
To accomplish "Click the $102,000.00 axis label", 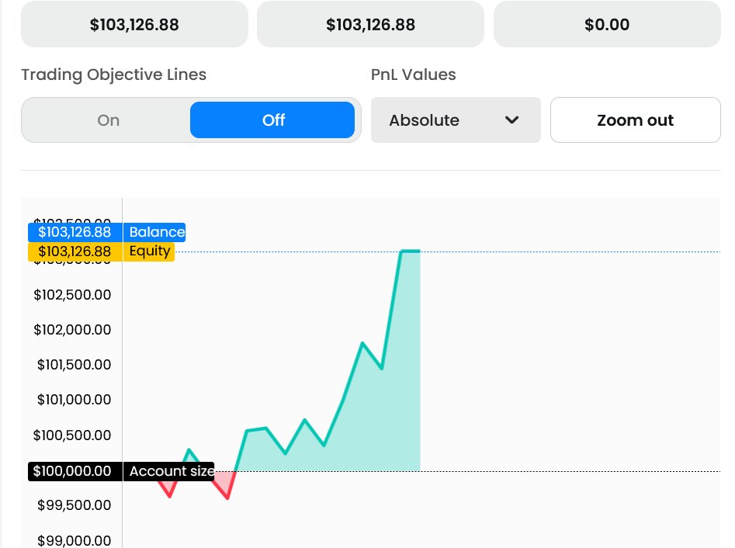I will click(x=72, y=330).
